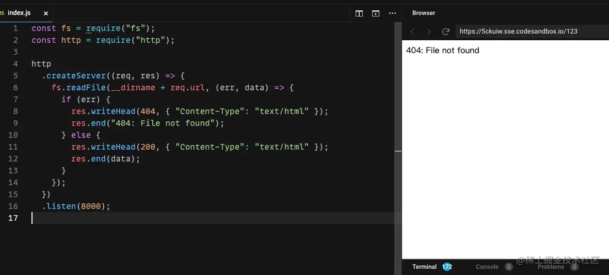
Task: Click the browser forward arrow
Action: (x=428, y=31)
